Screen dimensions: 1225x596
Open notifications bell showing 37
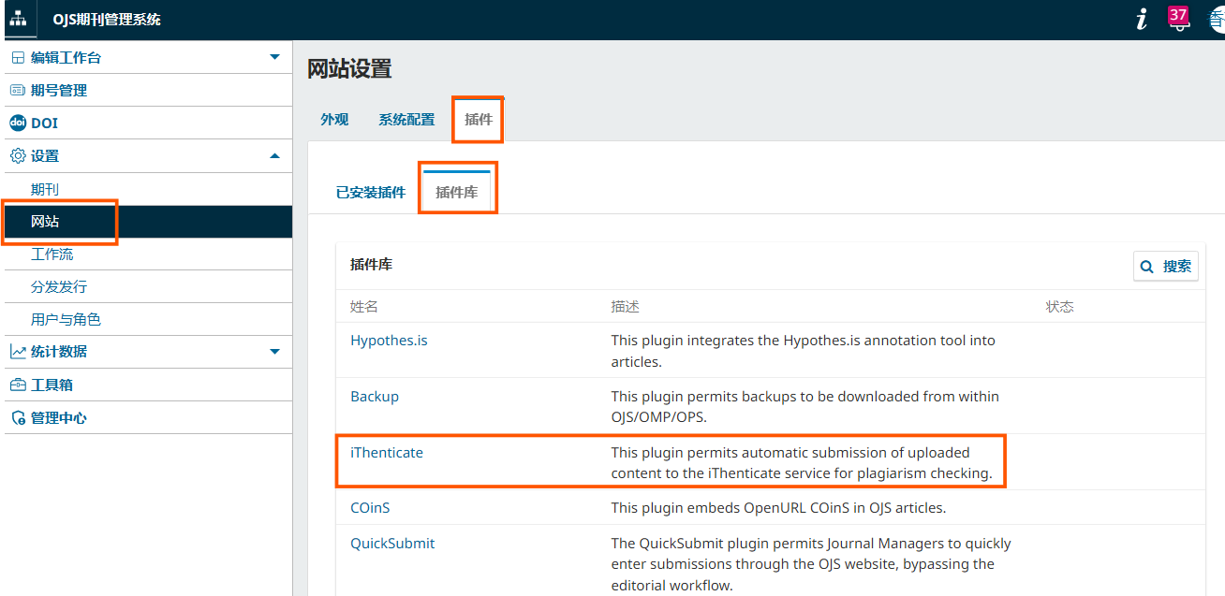(x=1178, y=18)
